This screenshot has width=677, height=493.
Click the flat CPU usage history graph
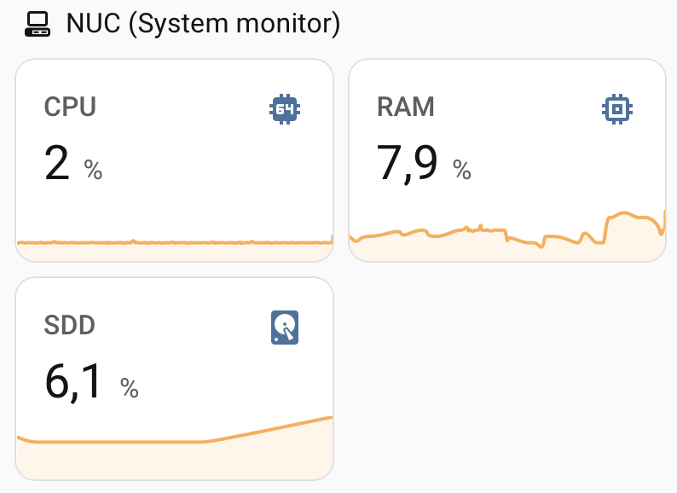click(x=171, y=243)
